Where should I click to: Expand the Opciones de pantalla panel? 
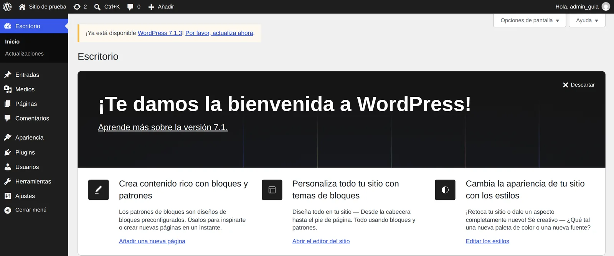[530, 20]
